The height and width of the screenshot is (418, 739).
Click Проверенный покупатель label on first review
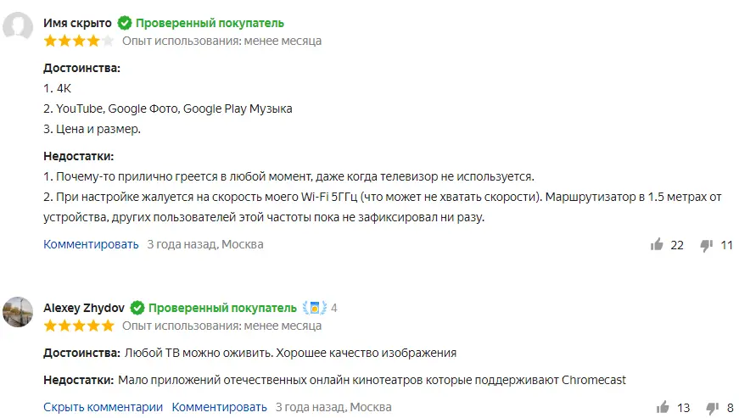[210, 23]
